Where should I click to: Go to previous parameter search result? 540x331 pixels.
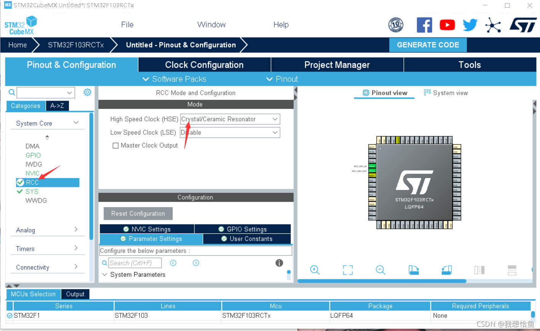(173, 263)
